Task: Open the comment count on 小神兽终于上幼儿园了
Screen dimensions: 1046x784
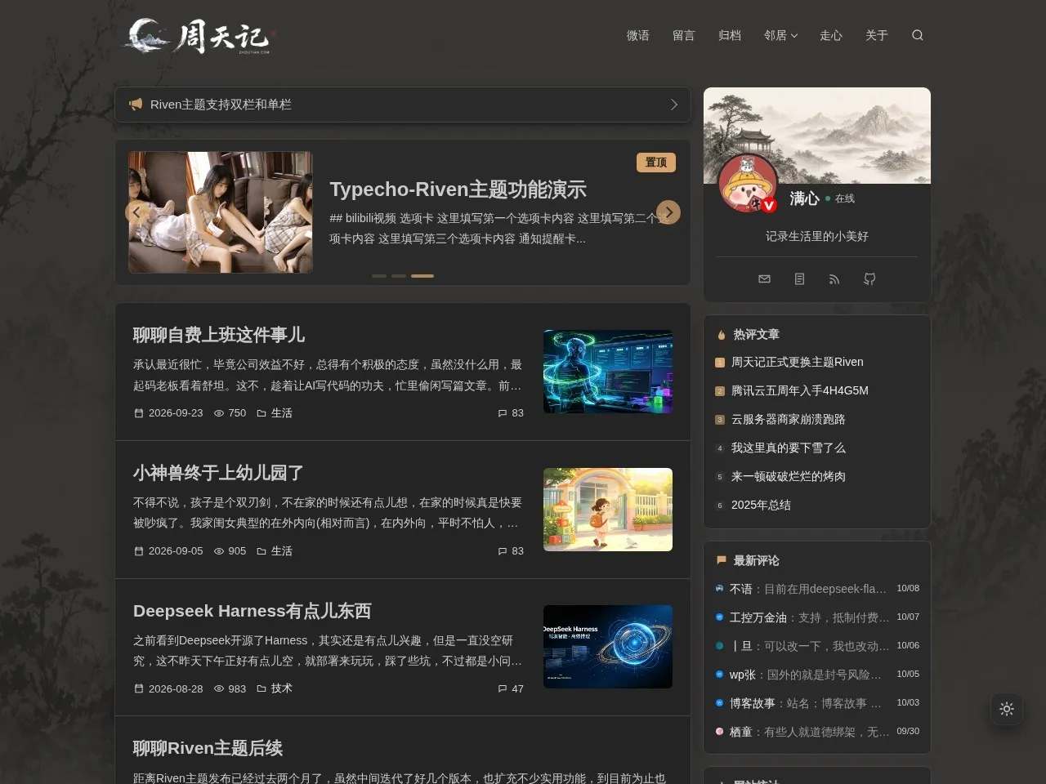Action: click(x=511, y=551)
